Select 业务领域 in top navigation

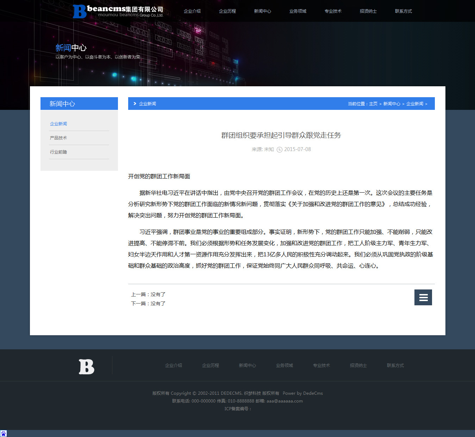coord(298,11)
